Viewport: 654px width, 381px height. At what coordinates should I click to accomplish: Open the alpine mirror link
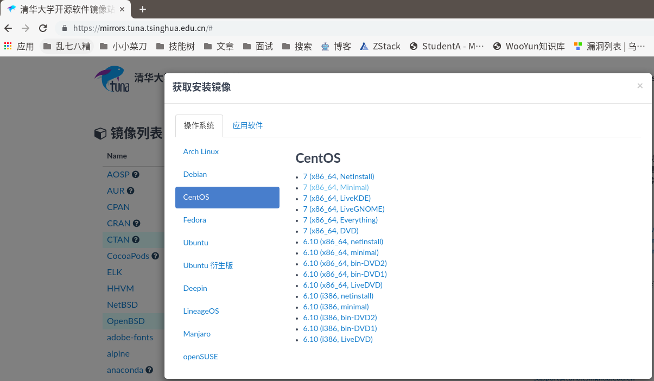click(118, 354)
